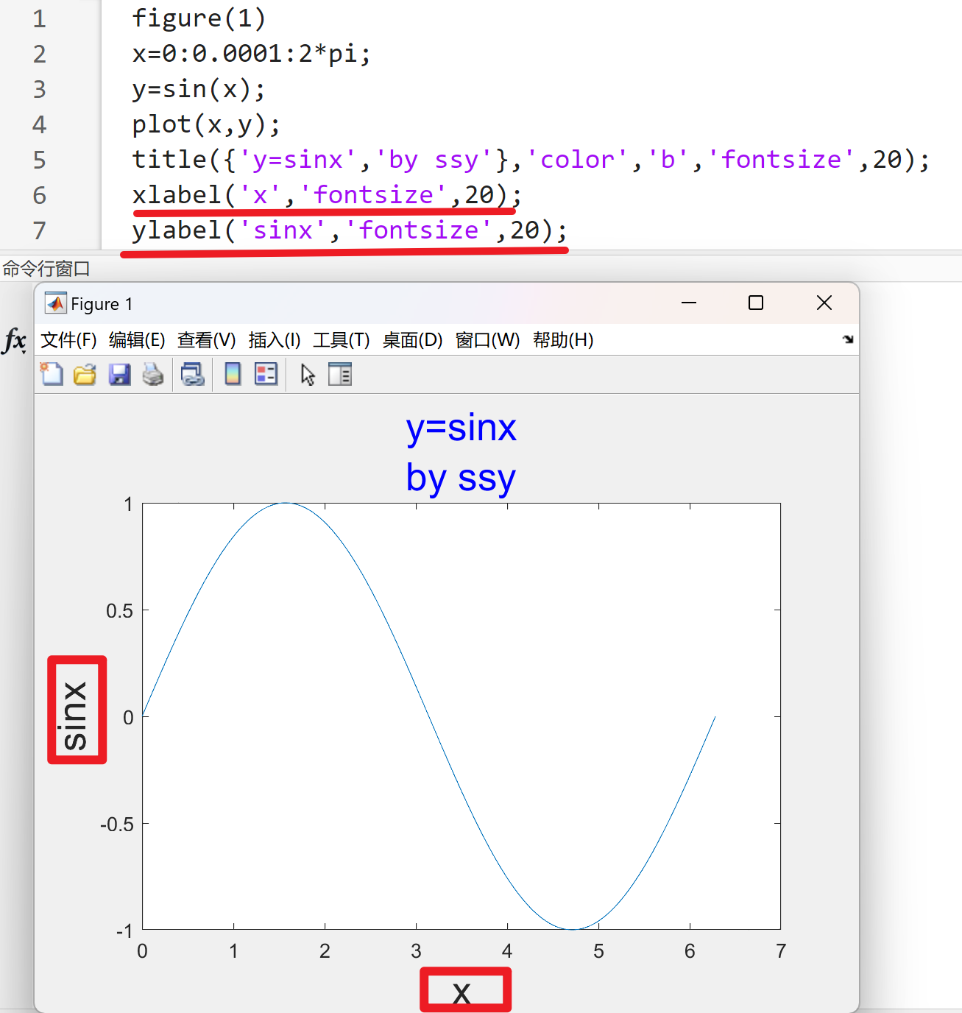This screenshot has height=1013, width=962.
Task: Click the Link Plot toolbar icon
Action: coord(193,375)
